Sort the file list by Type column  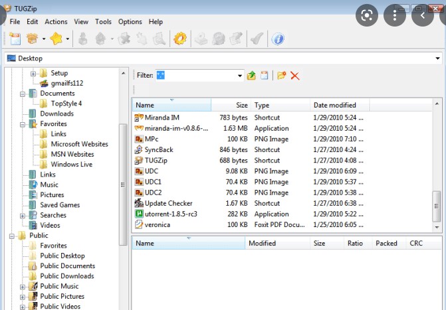pos(280,105)
